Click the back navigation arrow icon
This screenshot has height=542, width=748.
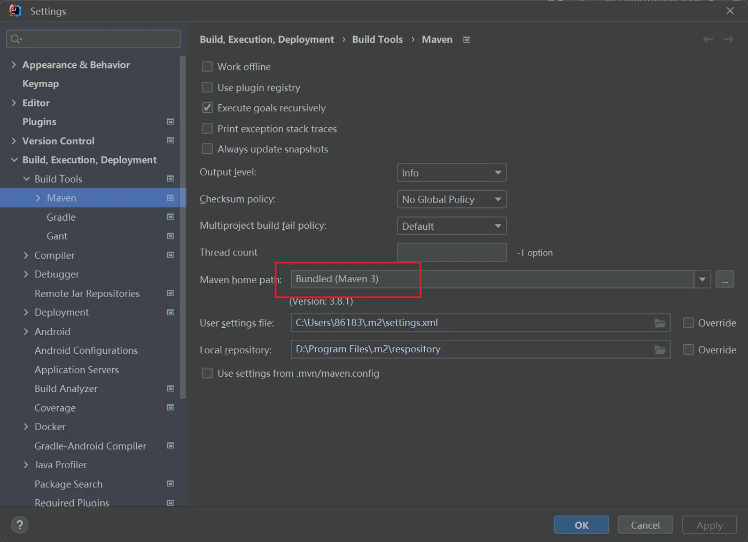(708, 40)
